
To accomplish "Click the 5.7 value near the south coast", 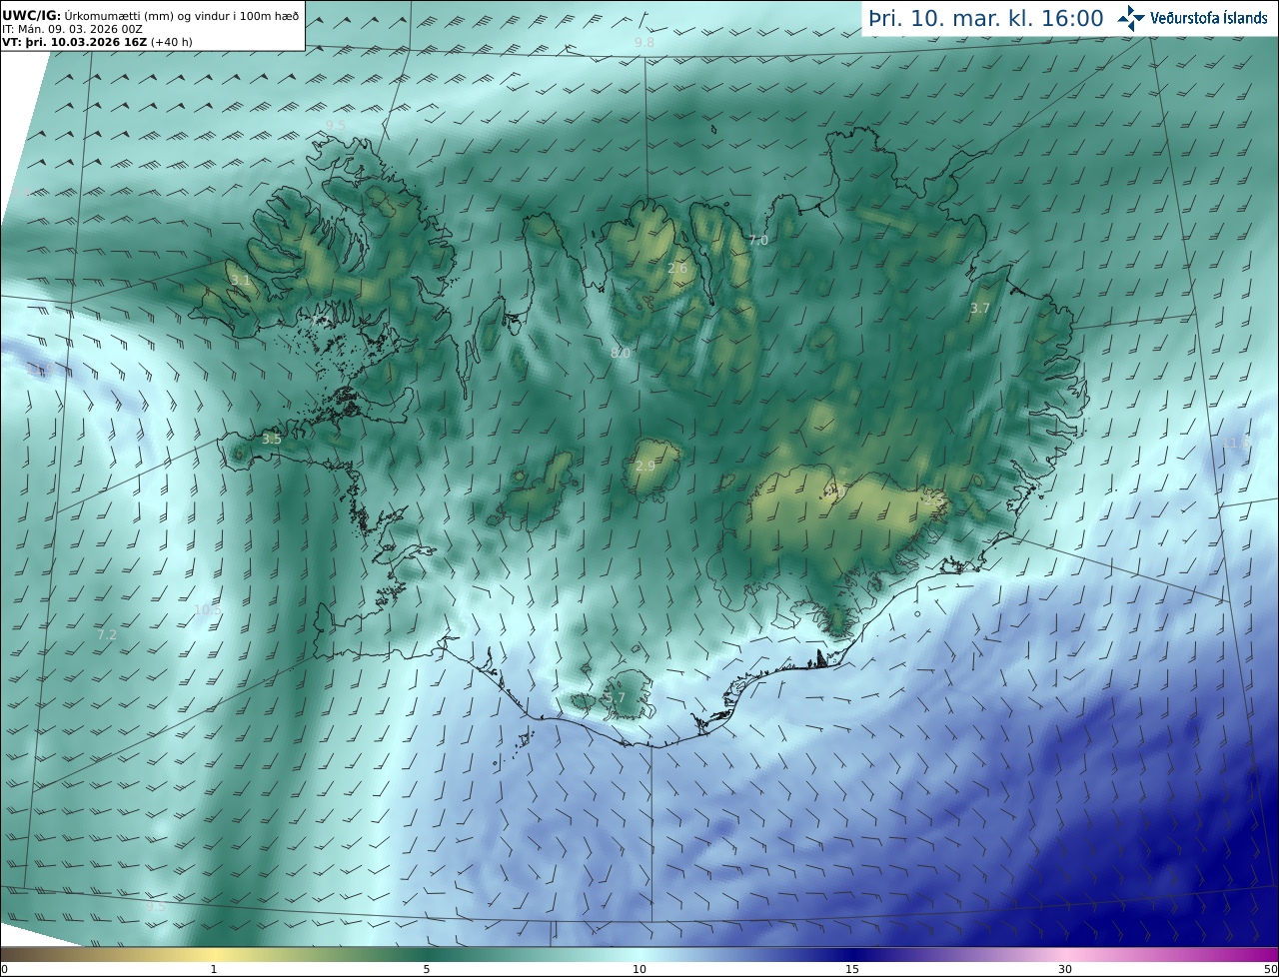I will (616, 698).
